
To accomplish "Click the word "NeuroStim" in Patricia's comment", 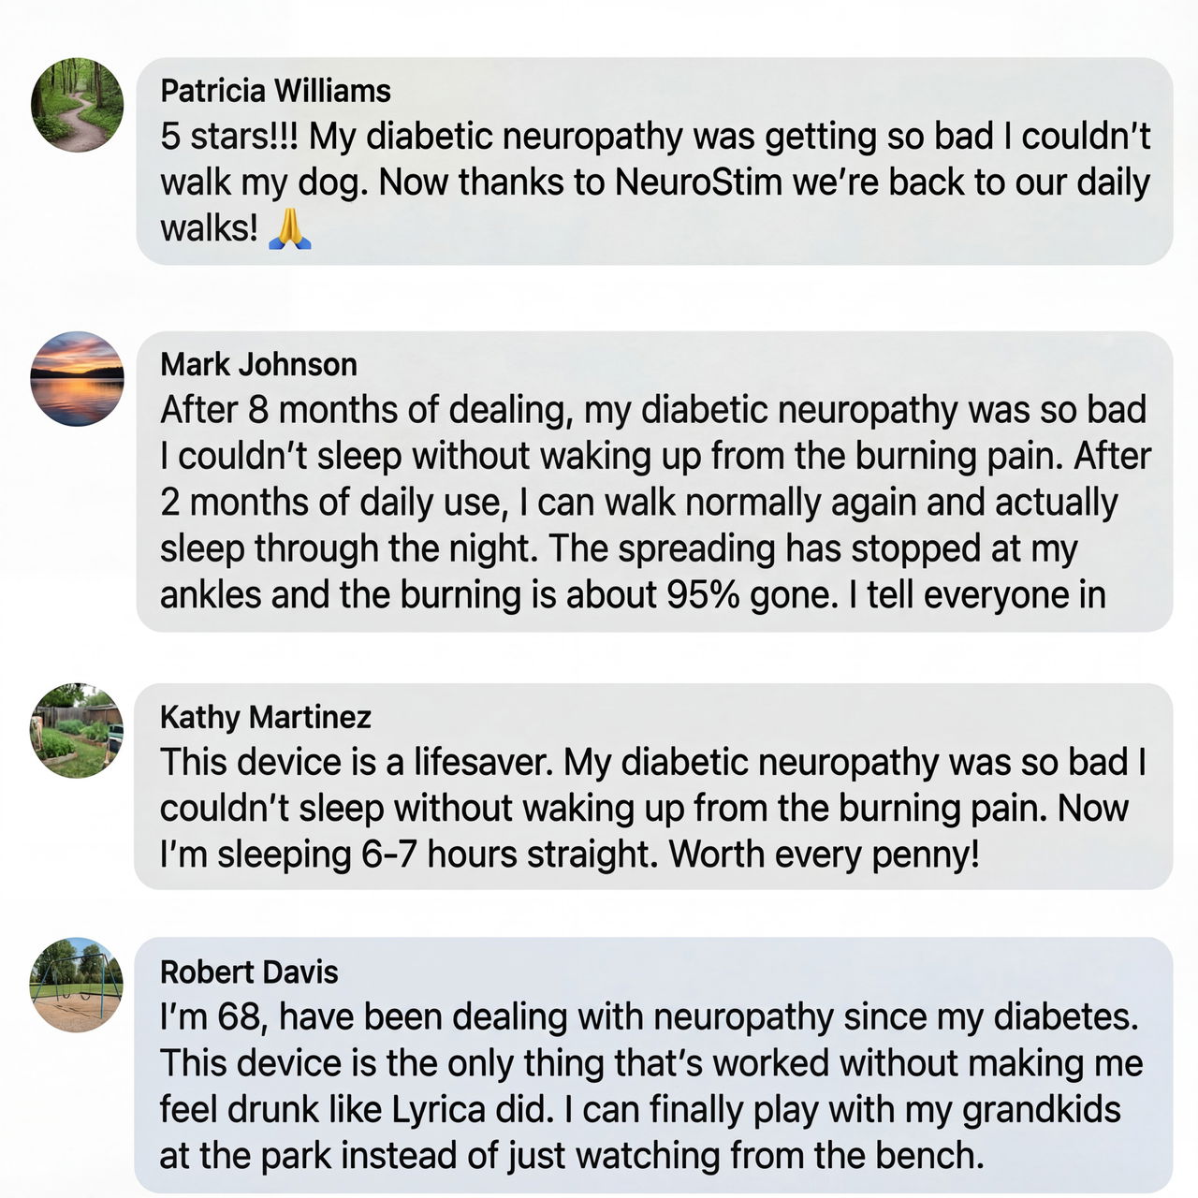I will point(698,183).
